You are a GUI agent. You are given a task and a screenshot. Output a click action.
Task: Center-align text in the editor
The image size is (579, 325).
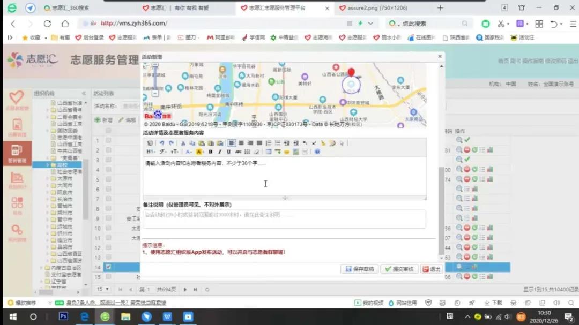coord(241,143)
